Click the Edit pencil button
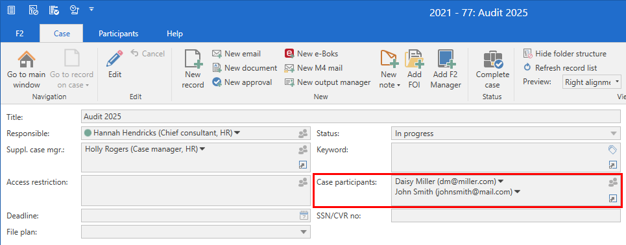Image resolution: width=626 pixels, height=245 pixels. [115, 64]
